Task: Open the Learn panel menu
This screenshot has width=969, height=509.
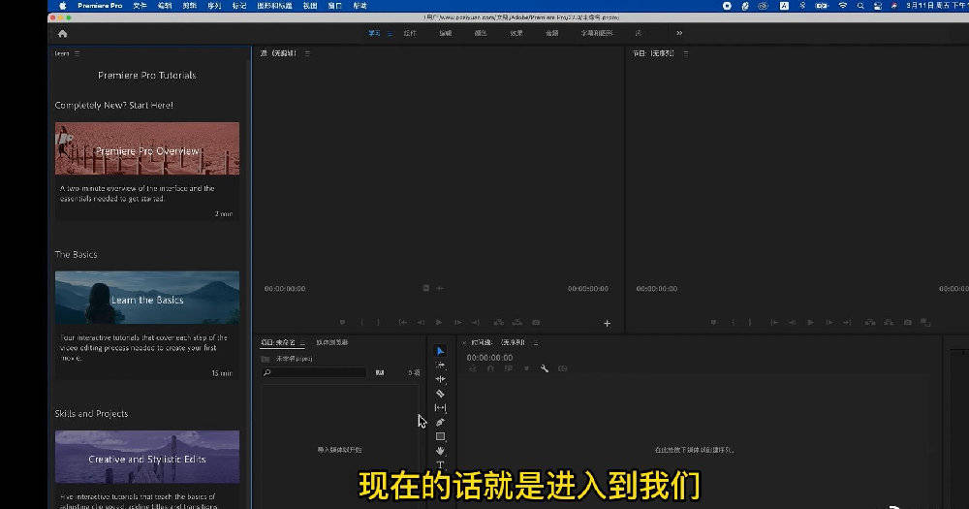Action: coord(78,53)
